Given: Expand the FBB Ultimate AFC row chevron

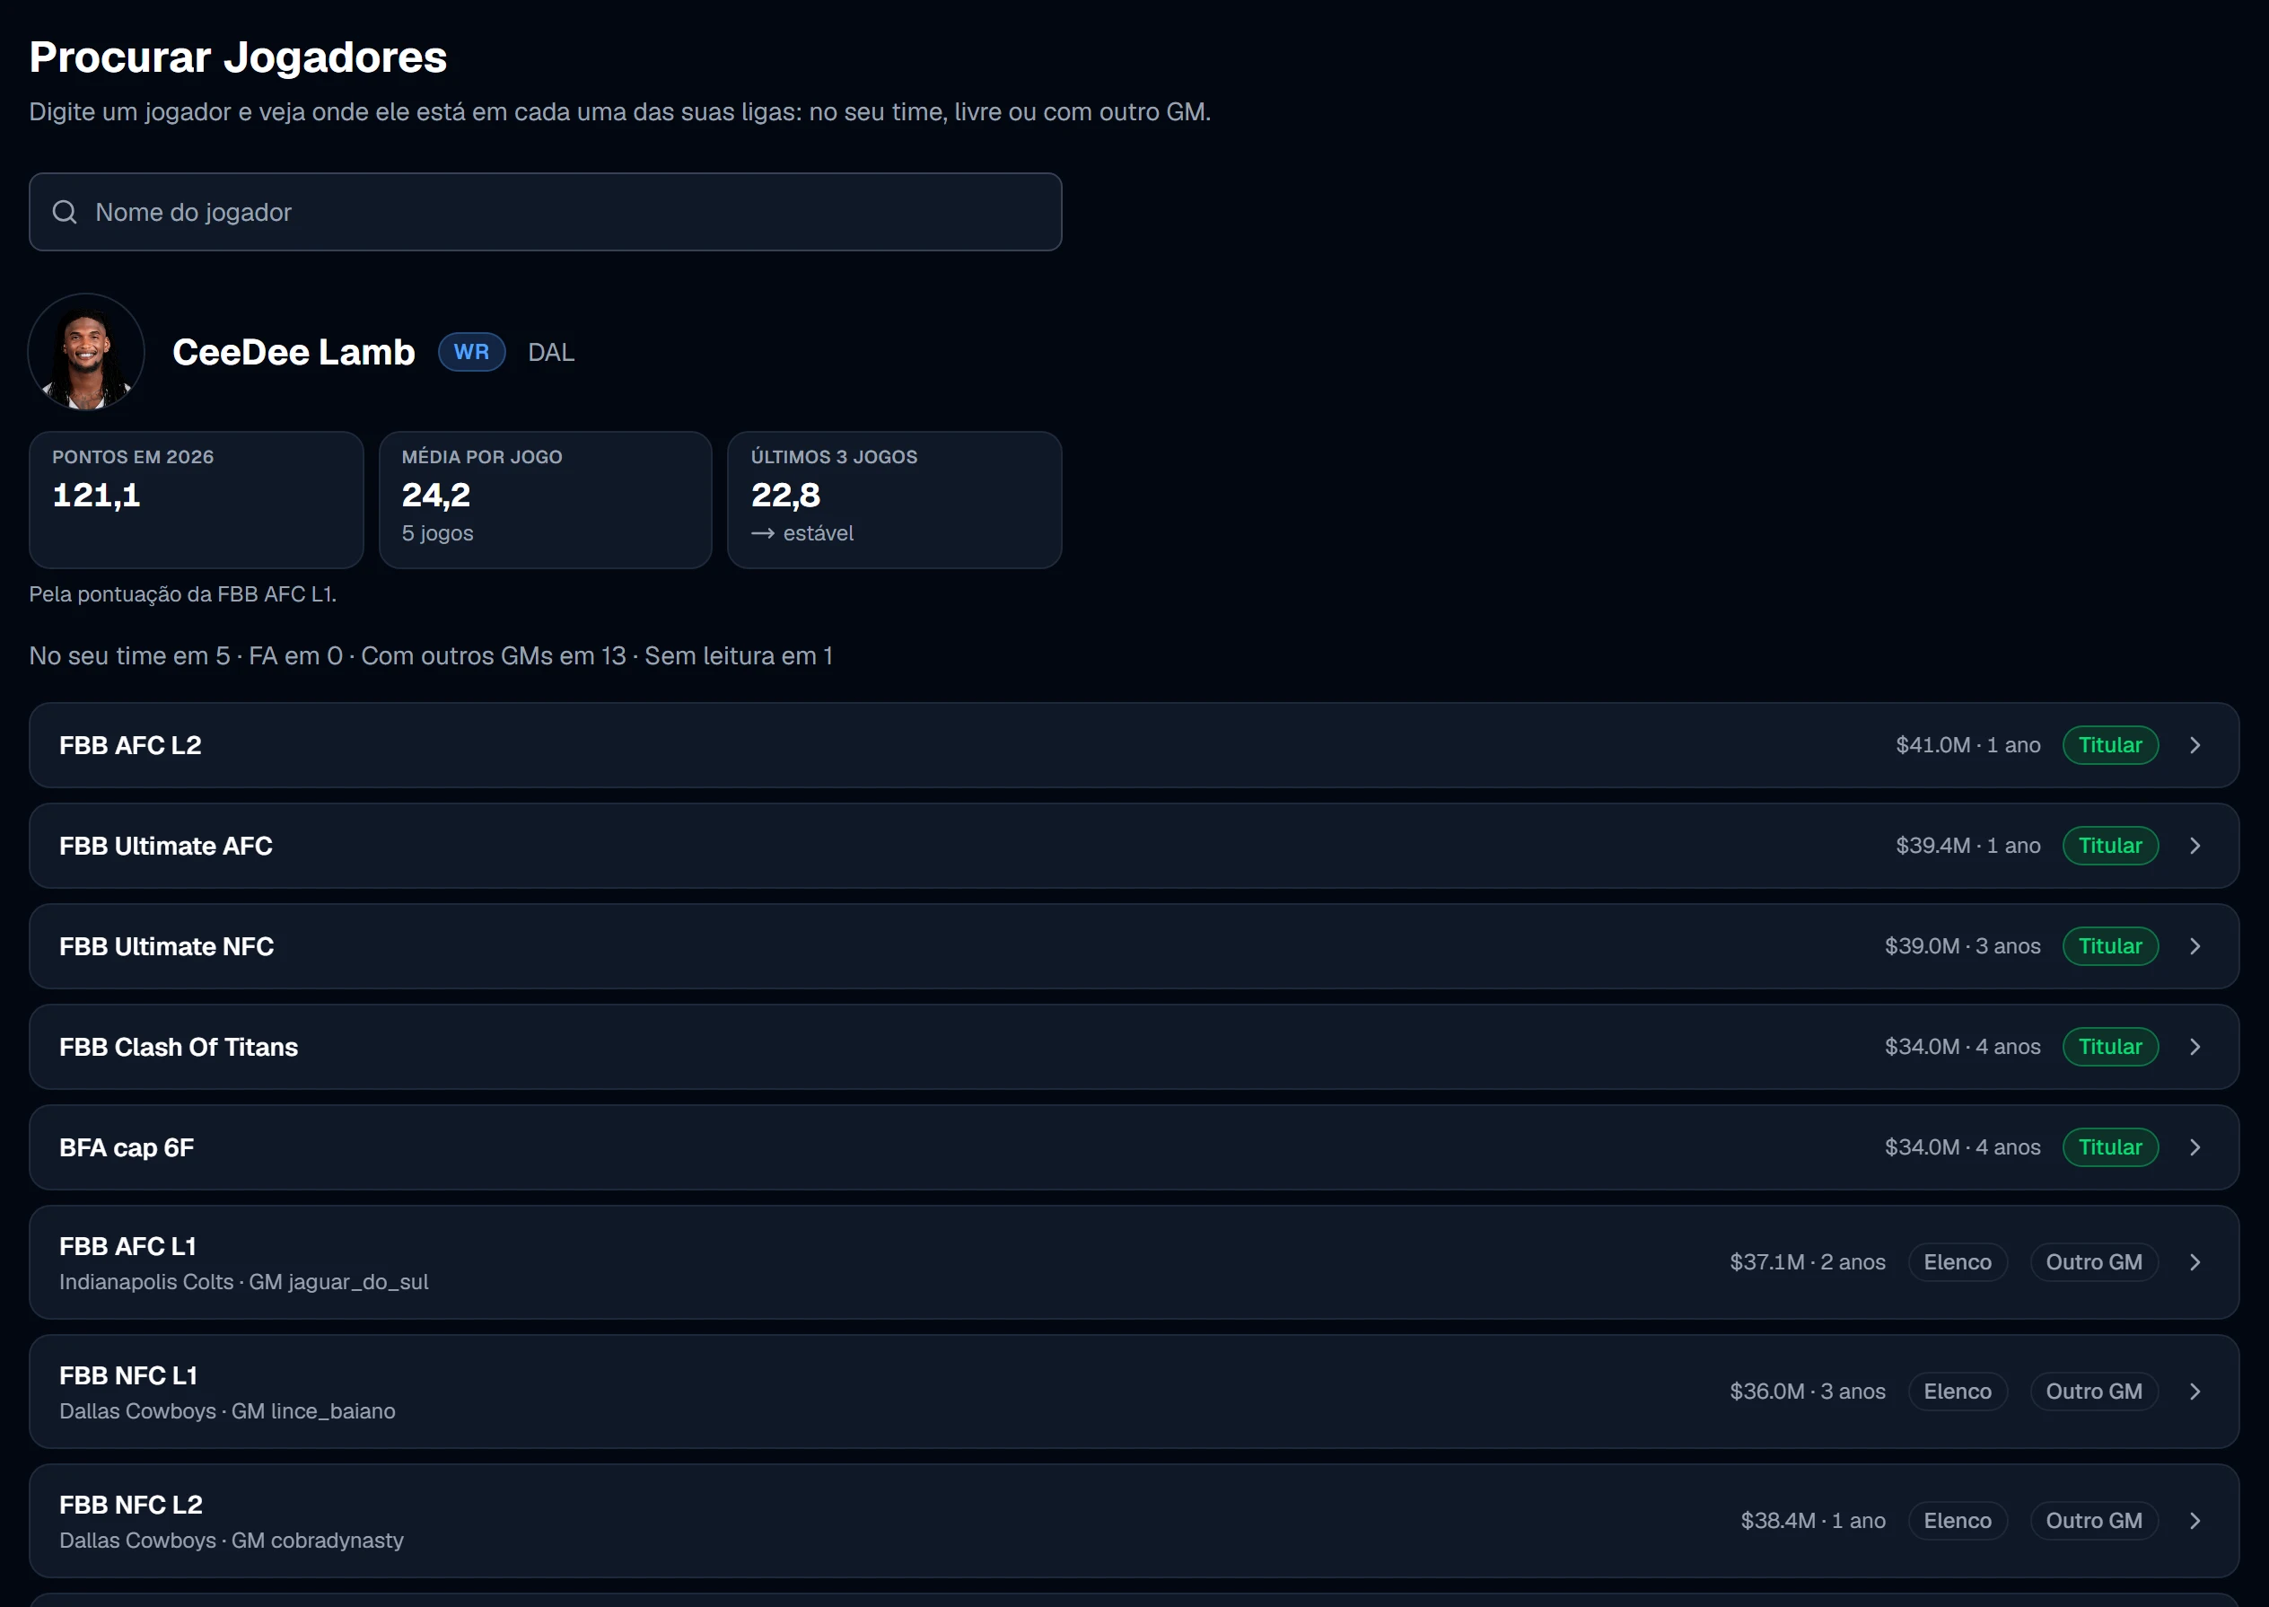Looking at the screenshot, I should tap(2194, 846).
